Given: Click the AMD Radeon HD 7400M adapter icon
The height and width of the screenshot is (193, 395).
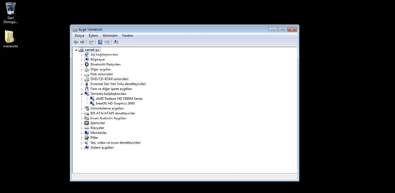Looking at the screenshot, I should [92, 99].
